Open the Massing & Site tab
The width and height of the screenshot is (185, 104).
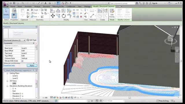(x=58, y=6)
